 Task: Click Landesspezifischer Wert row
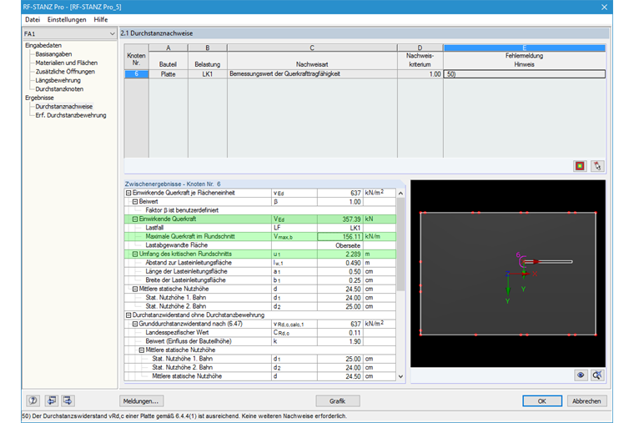coord(260,332)
